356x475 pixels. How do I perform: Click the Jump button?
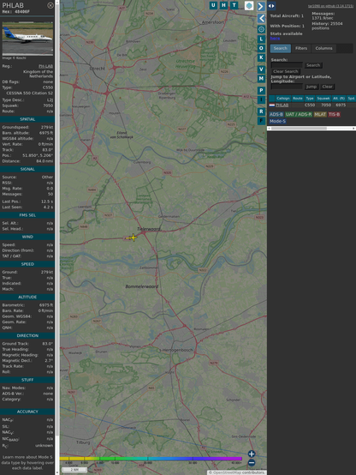311,87
